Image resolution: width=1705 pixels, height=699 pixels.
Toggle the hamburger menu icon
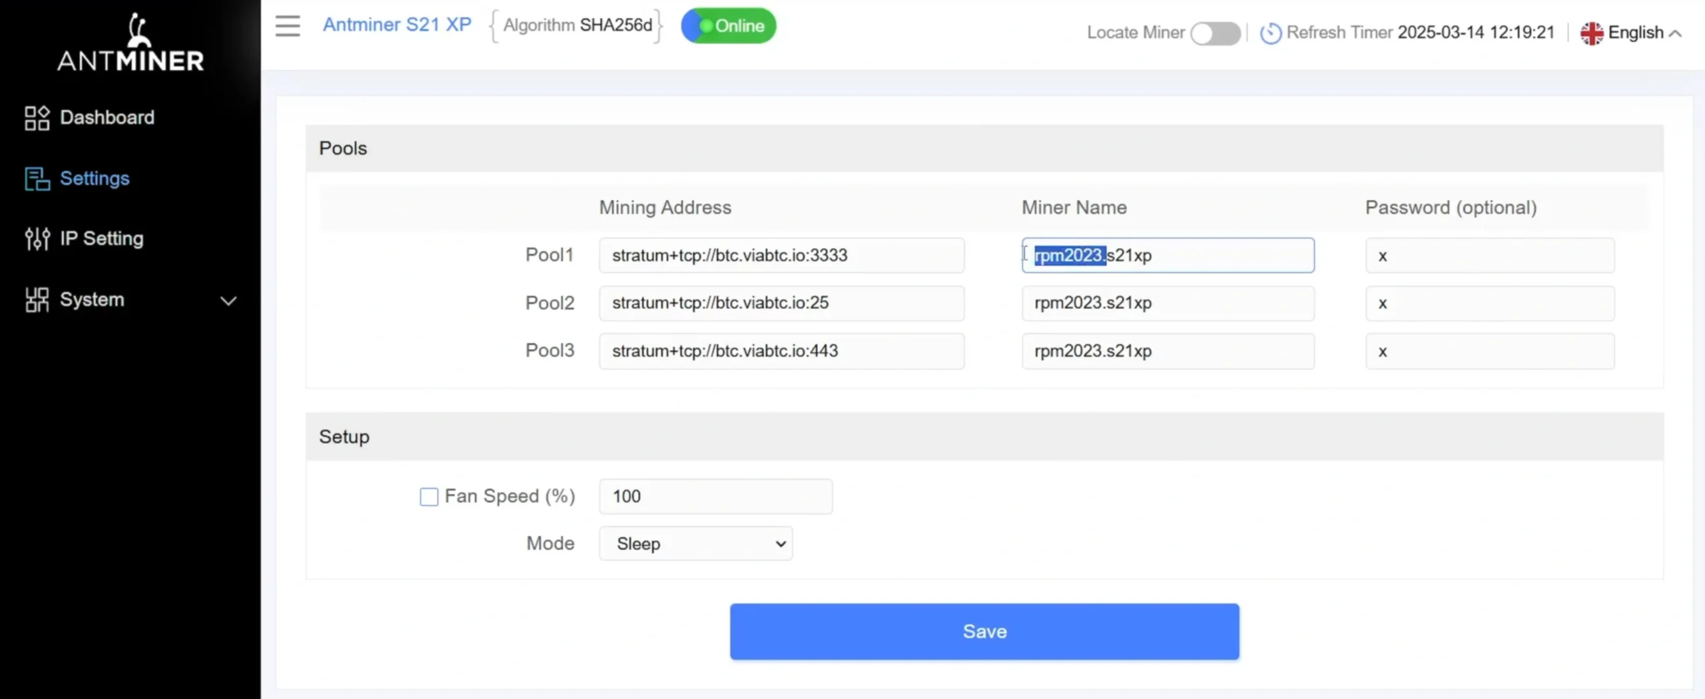[x=288, y=26]
